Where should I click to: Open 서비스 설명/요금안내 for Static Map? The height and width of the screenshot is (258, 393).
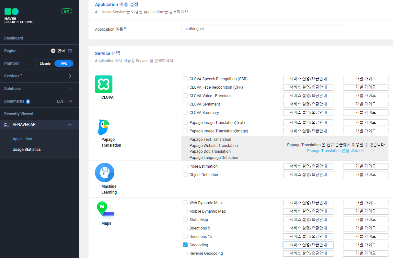coord(308,219)
